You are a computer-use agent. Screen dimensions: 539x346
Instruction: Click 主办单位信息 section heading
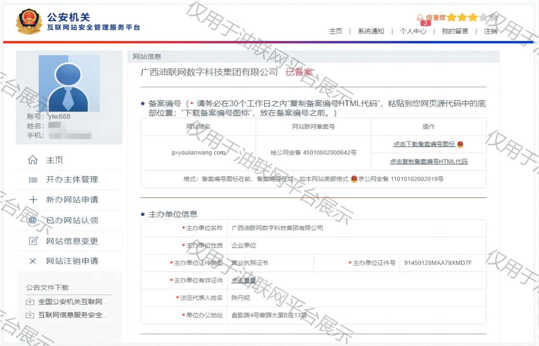click(173, 214)
